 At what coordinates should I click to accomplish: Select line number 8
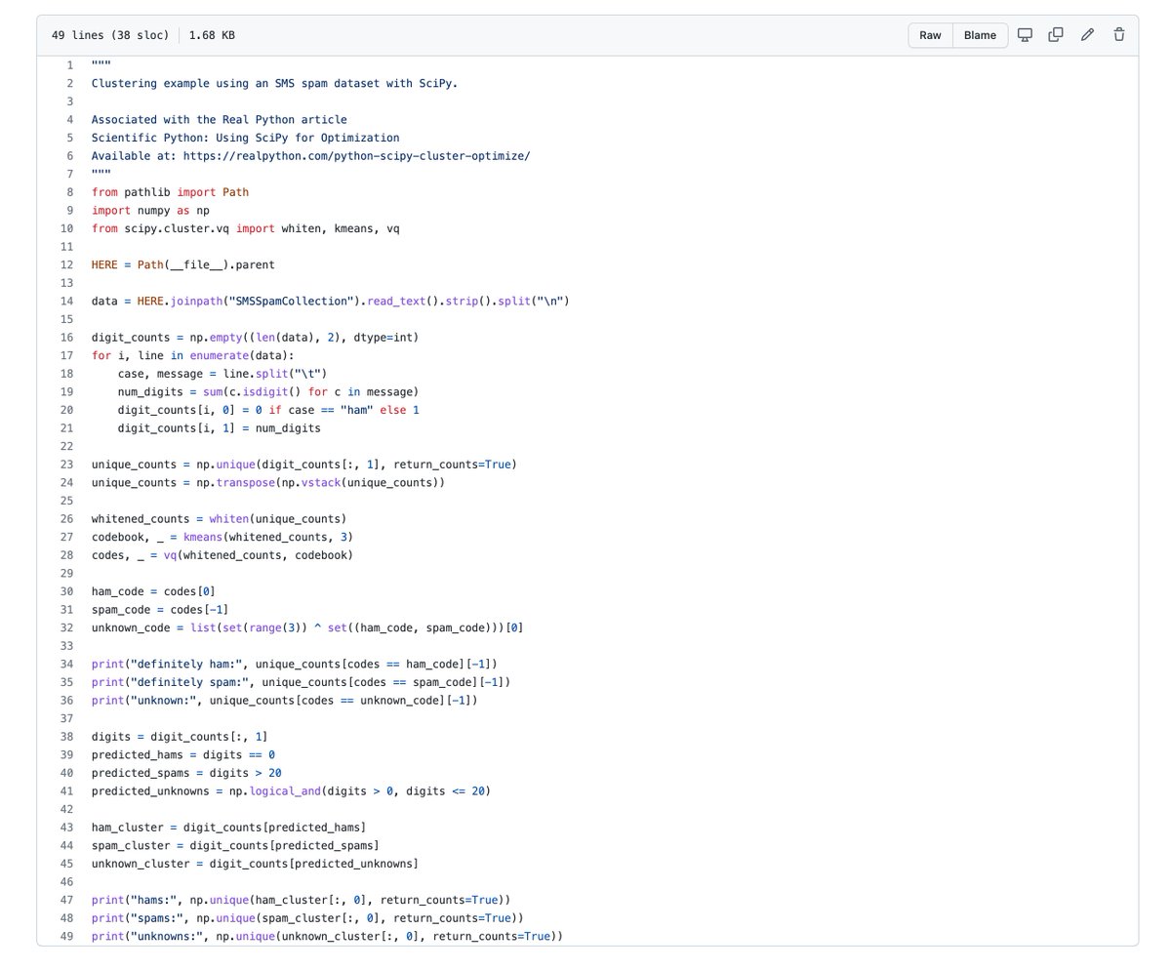[69, 192]
